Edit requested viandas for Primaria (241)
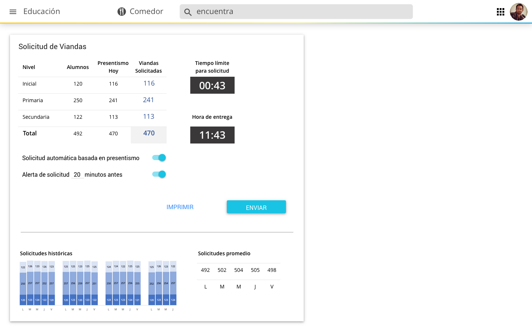The image size is (532, 332). [x=149, y=100]
